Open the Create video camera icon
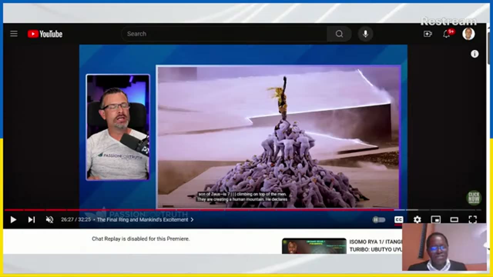Screen dimensions: 493x277 coord(428,34)
